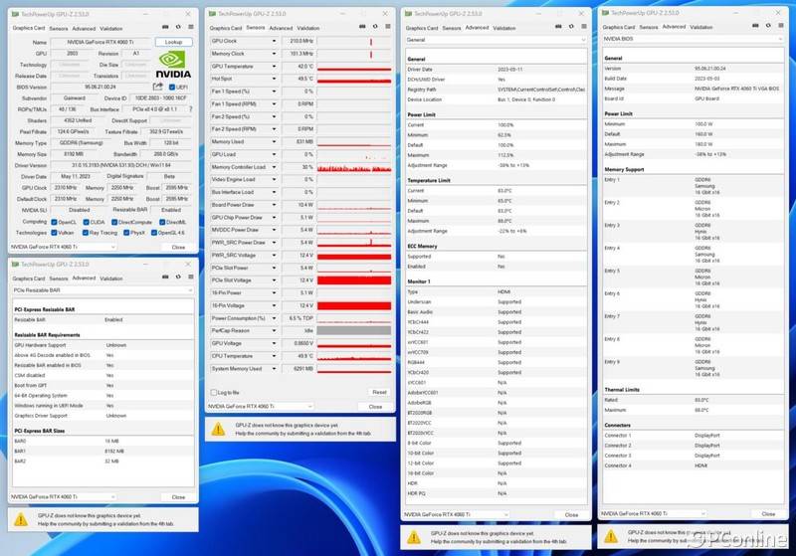Open the GPU Temperature sensor dropdown arrow

(275, 66)
